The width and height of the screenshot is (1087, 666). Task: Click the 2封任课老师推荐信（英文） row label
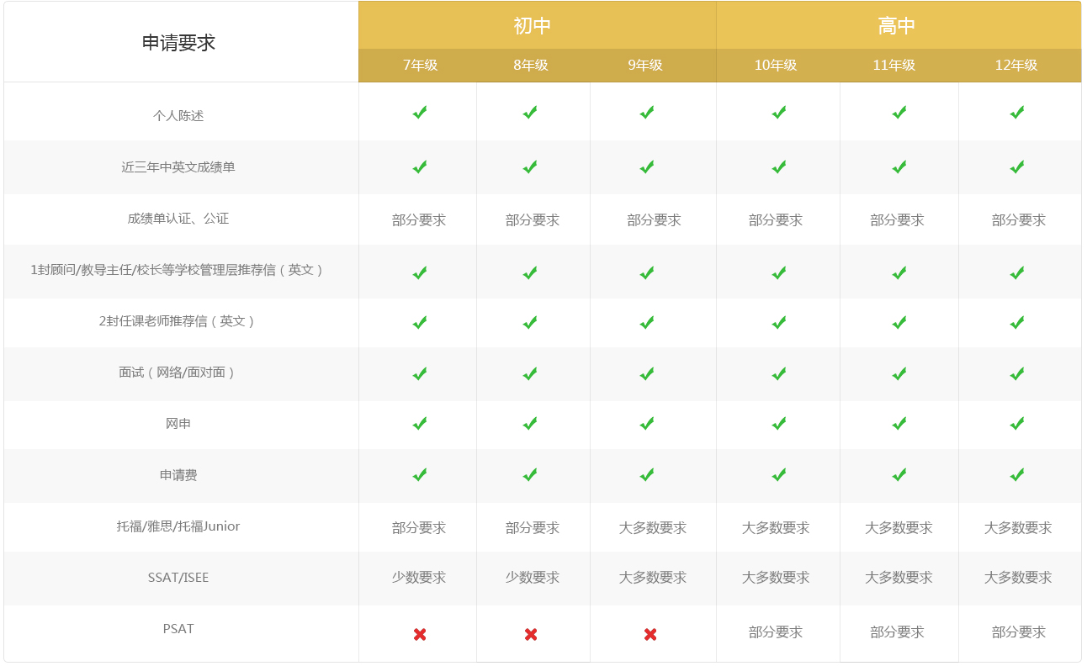click(x=178, y=321)
